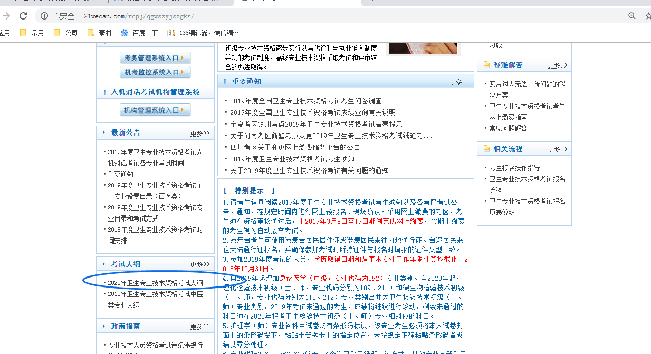This screenshot has width=651, height=354.
Task: Open the 四川考区关于变更网上缴费服务平台的公告 notice
Action: coord(295,147)
